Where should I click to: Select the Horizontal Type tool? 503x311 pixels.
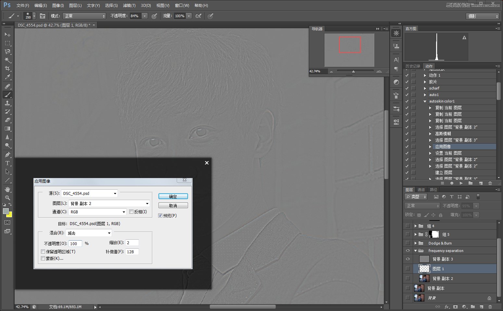7,163
